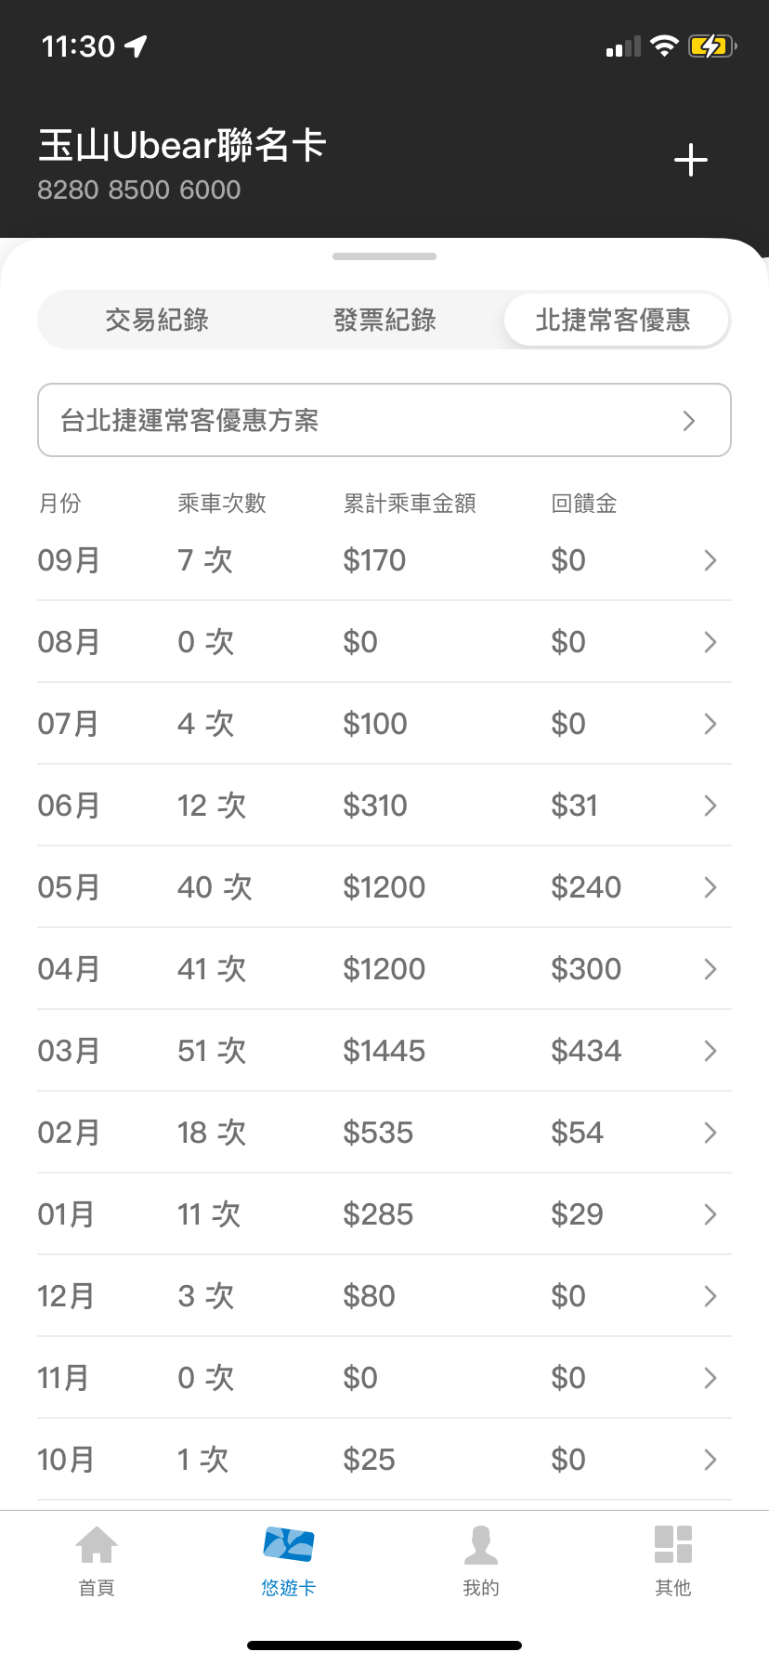Expand the 06月 row chevron

(x=710, y=806)
